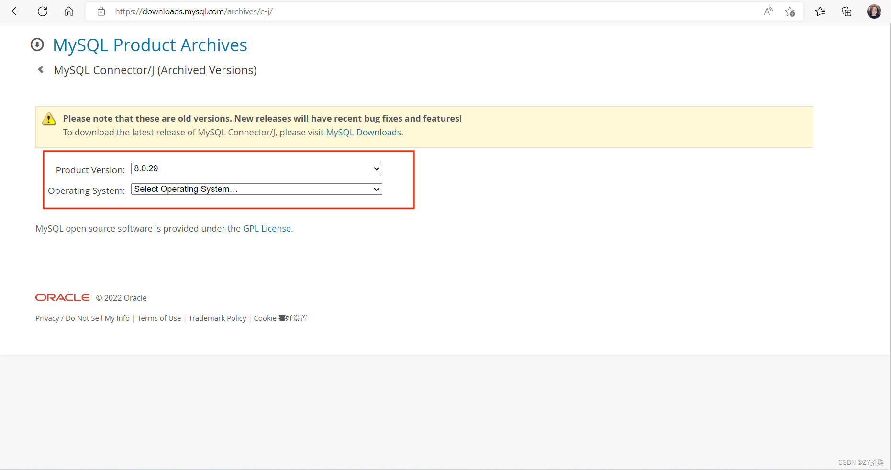Viewport: 891px width, 470px height.
Task: Open the browser home page icon
Action: pyautogui.click(x=69, y=11)
